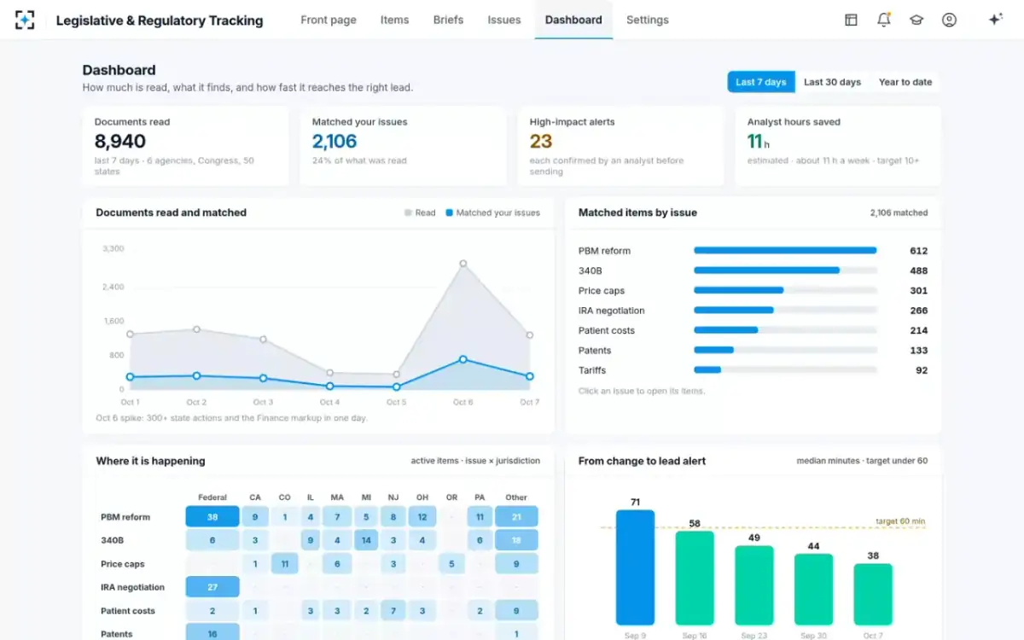Viewport: 1024px width, 640px height.
Task: Open the Issues tab
Action: tap(504, 20)
